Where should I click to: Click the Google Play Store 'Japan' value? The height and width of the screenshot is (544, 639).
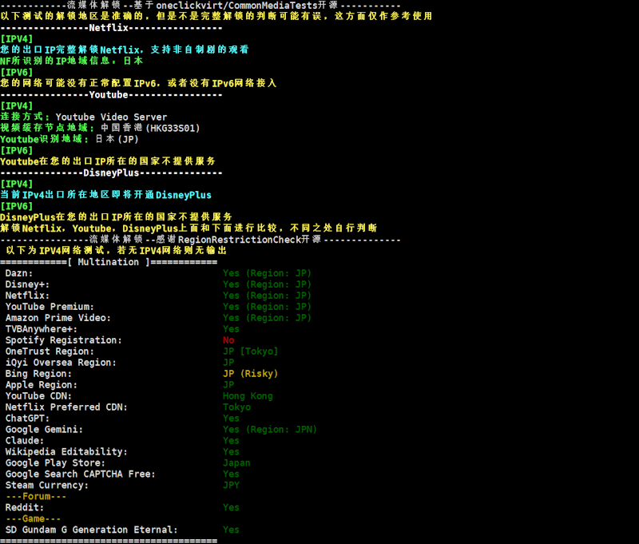point(236,463)
